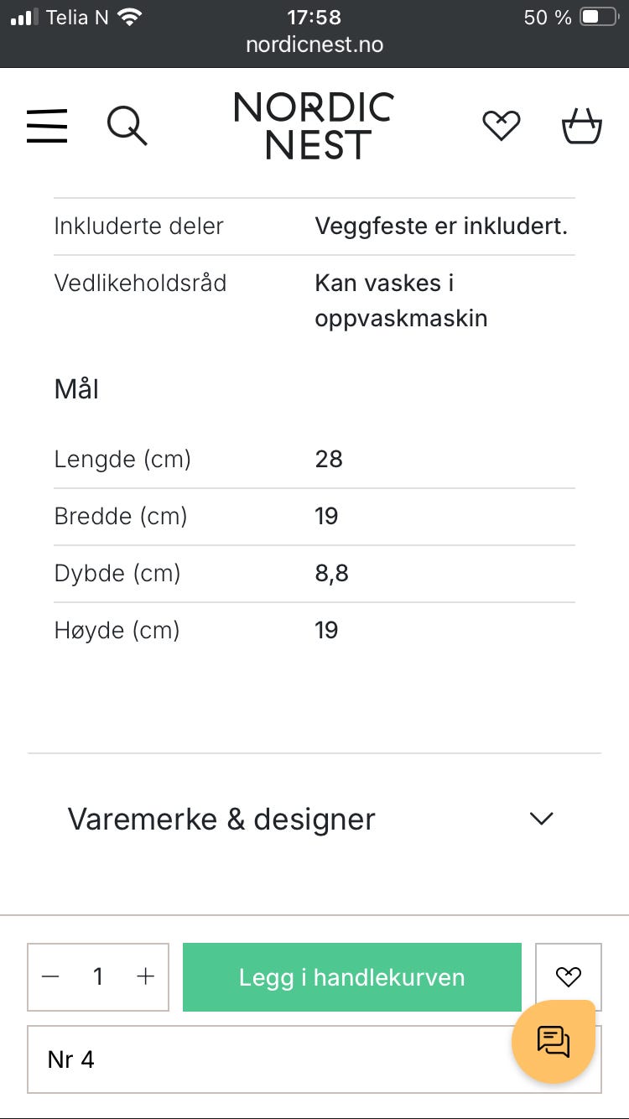The image size is (629, 1119).
Task: Click the chevron beside Varemerke & designer
Action: 542,819
